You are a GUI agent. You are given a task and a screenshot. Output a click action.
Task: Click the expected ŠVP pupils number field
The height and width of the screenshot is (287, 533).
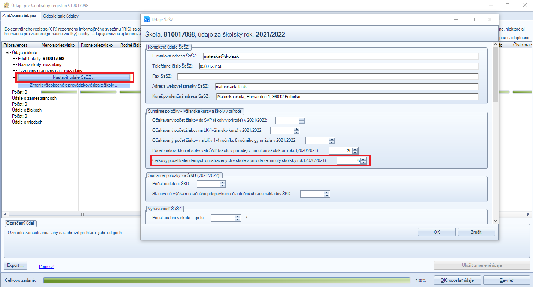[x=287, y=121]
